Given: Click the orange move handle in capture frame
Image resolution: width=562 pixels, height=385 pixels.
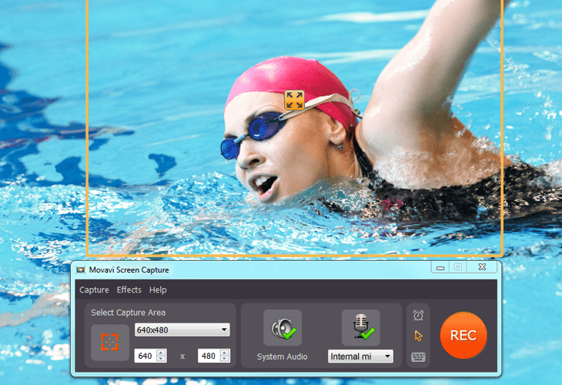Looking at the screenshot, I should (294, 100).
